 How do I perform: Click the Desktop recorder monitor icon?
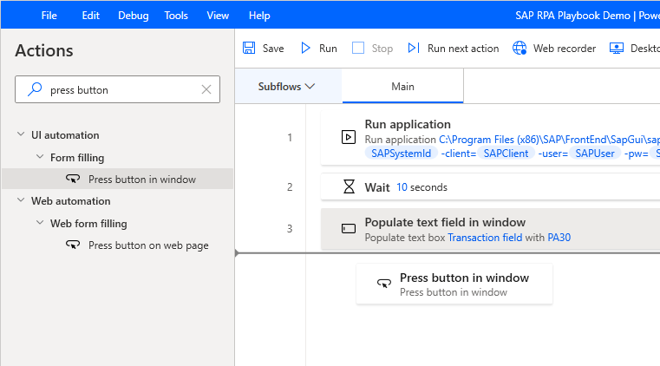coord(617,48)
